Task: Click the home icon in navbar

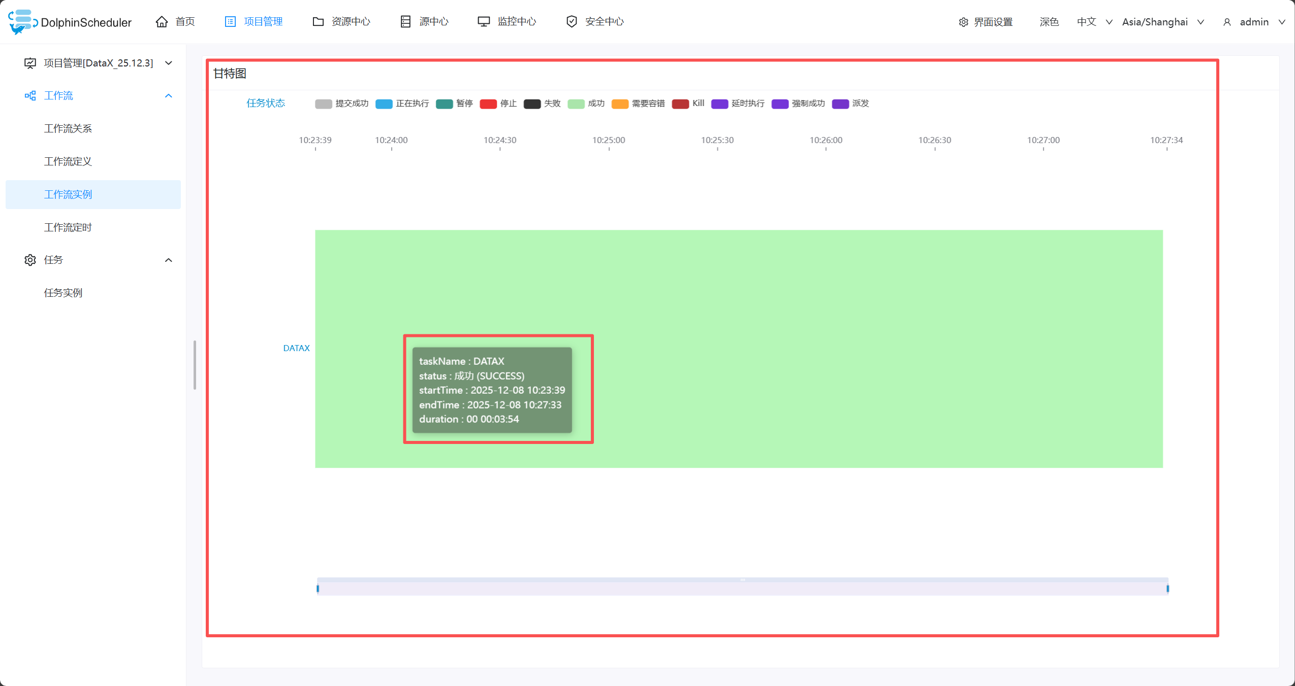Action: [162, 21]
